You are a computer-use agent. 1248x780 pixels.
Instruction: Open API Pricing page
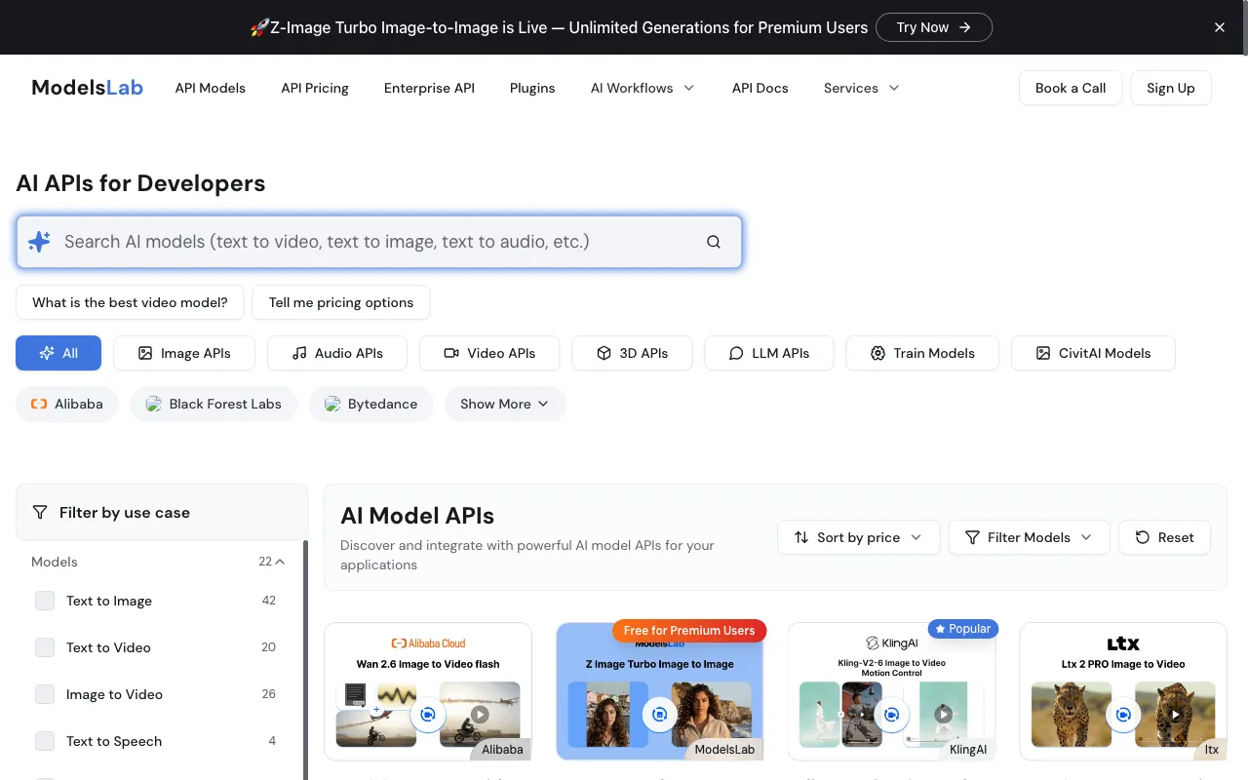click(x=315, y=88)
